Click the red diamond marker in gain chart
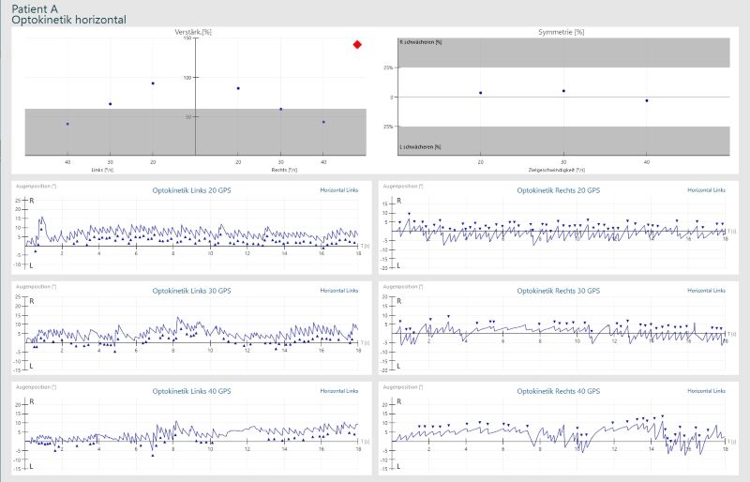Image resolution: width=750 pixels, height=482 pixels. pyautogui.click(x=357, y=44)
